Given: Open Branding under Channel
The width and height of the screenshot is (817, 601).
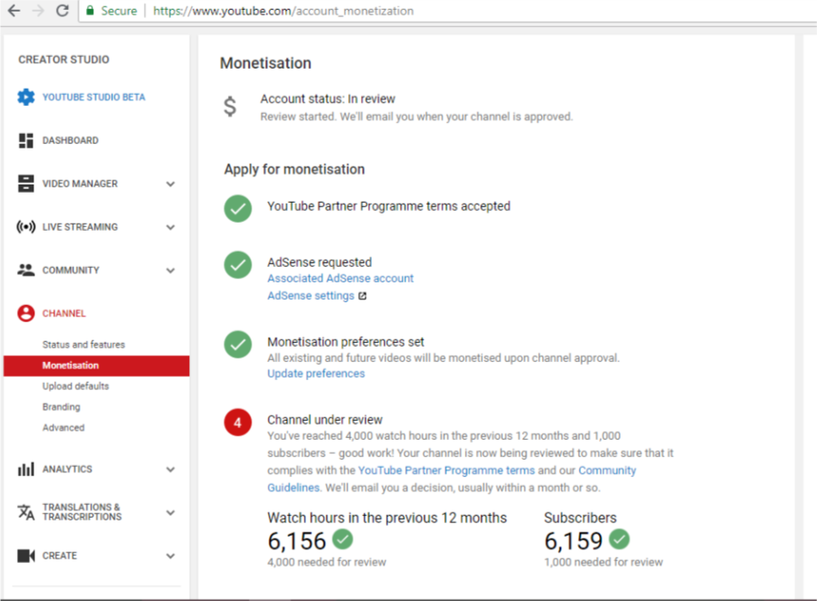Looking at the screenshot, I should click(62, 407).
